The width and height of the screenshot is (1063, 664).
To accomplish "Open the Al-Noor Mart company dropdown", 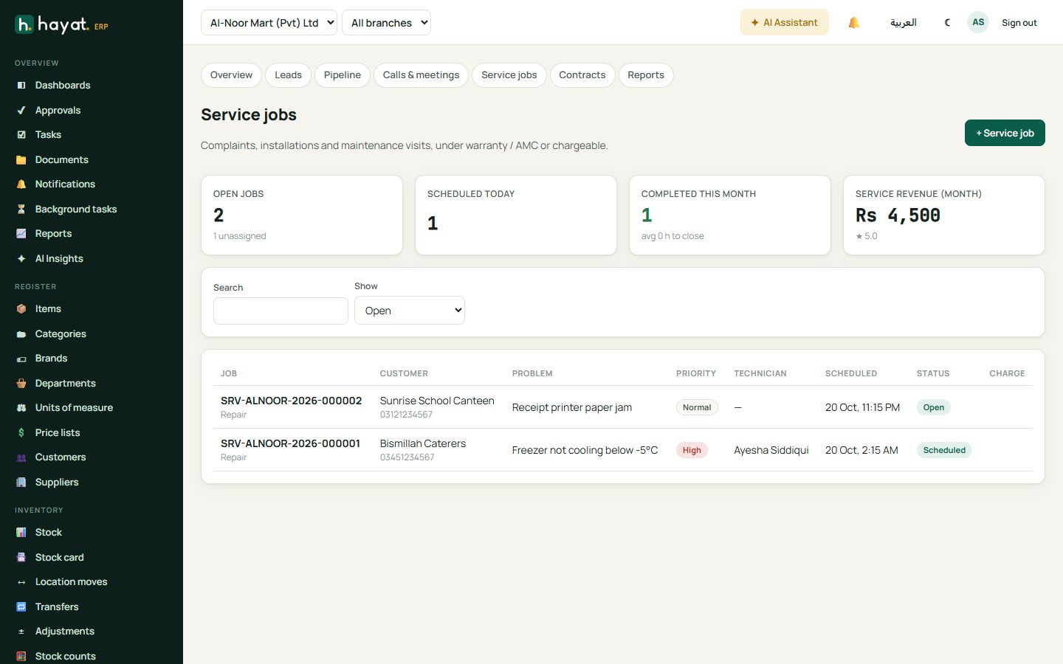I will click(x=269, y=23).
